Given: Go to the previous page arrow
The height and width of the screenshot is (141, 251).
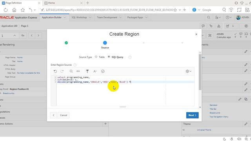Looking at the screenshot, I should coord(32,36).
